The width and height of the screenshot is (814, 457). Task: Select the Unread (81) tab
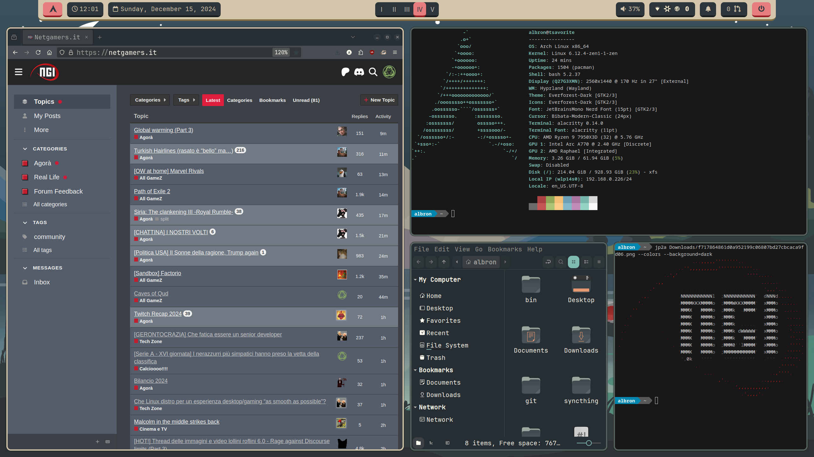[x=306, y=100]
